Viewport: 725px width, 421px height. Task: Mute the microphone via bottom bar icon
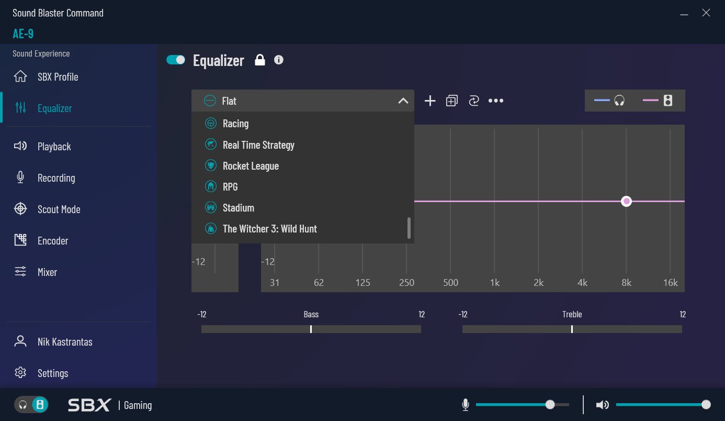[466, 405]
